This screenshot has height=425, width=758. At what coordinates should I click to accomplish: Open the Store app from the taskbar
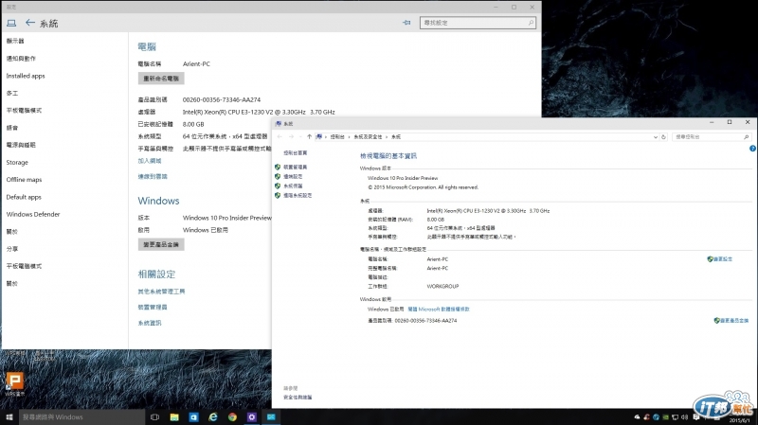point(194,416)
